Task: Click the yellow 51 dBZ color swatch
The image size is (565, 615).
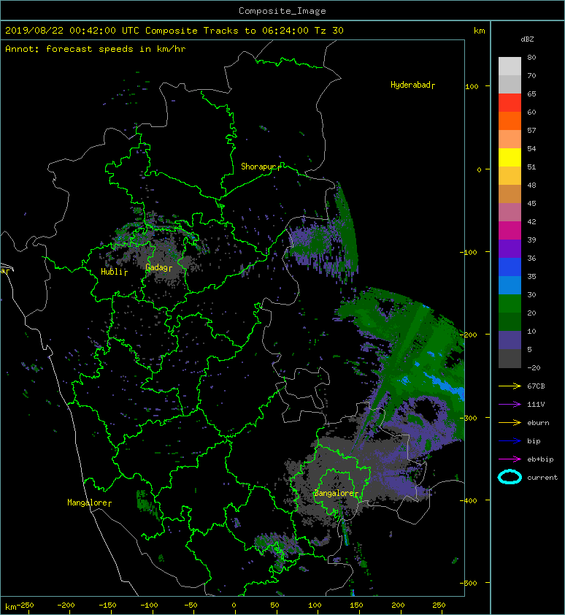Action: [x=510, y=157]
